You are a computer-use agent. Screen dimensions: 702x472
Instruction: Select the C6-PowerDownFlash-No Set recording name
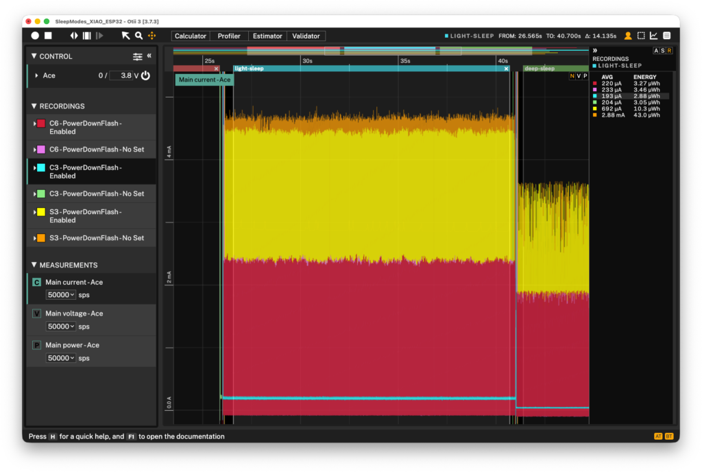[97, 150]
